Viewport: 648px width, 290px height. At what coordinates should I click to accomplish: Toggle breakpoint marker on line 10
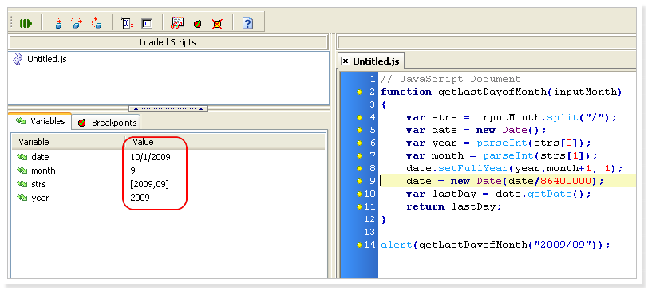click(x=360, y=194)
